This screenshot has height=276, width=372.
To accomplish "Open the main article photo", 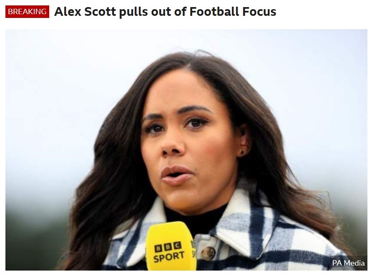I will click(186, 150).
